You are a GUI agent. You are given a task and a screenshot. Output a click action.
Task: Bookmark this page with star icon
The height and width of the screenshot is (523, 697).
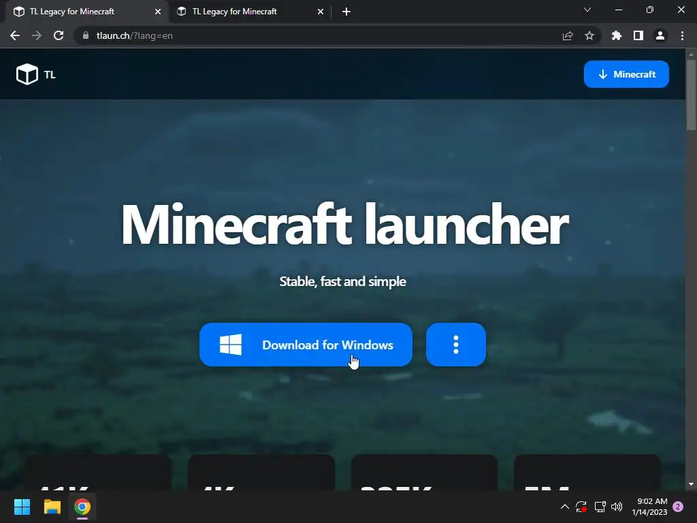coord(589,35)
